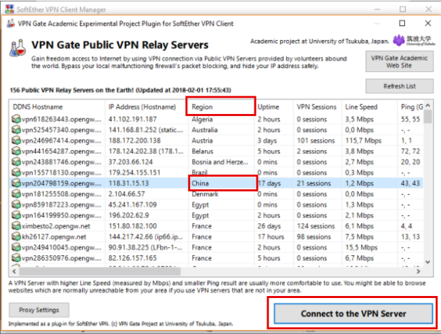Select IP address 82.126.157.165

[132, 259]
